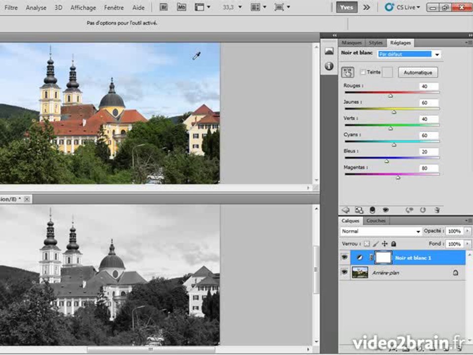
Task: Click the lock all icon beside Verrou
Action: pos(394,244)
